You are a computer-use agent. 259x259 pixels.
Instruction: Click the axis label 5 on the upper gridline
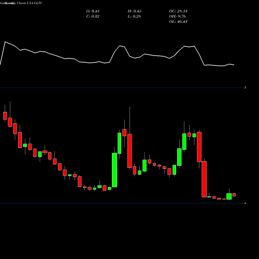coord(245,88)
